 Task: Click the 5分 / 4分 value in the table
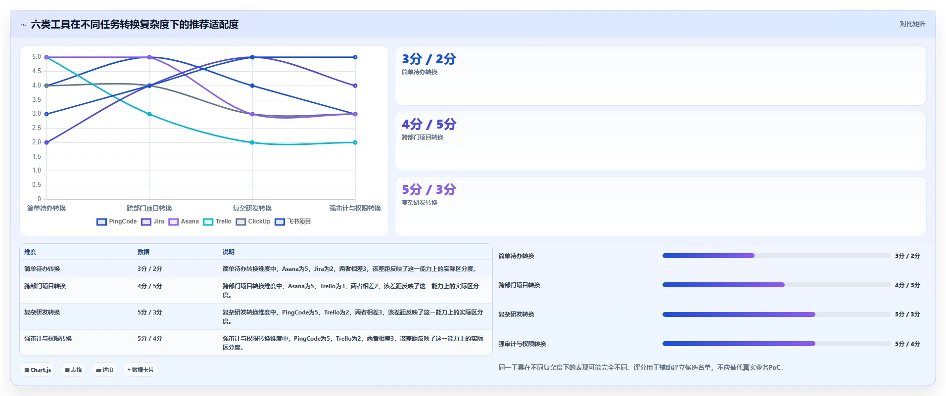(150, 339)
